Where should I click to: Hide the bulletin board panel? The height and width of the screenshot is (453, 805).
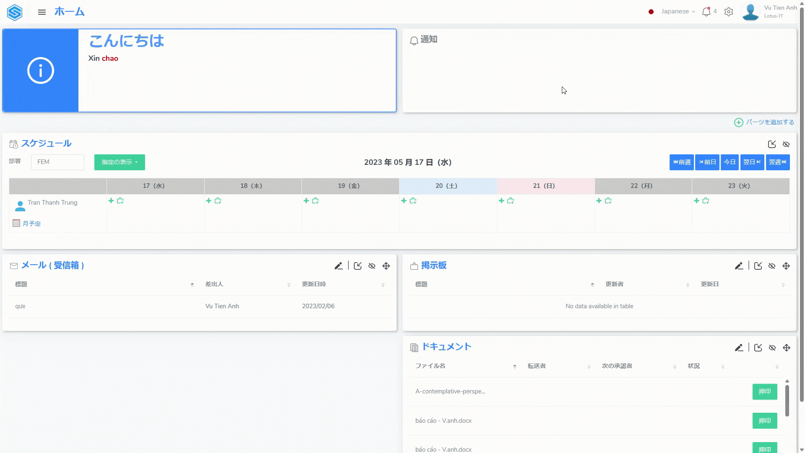(772, 266)
